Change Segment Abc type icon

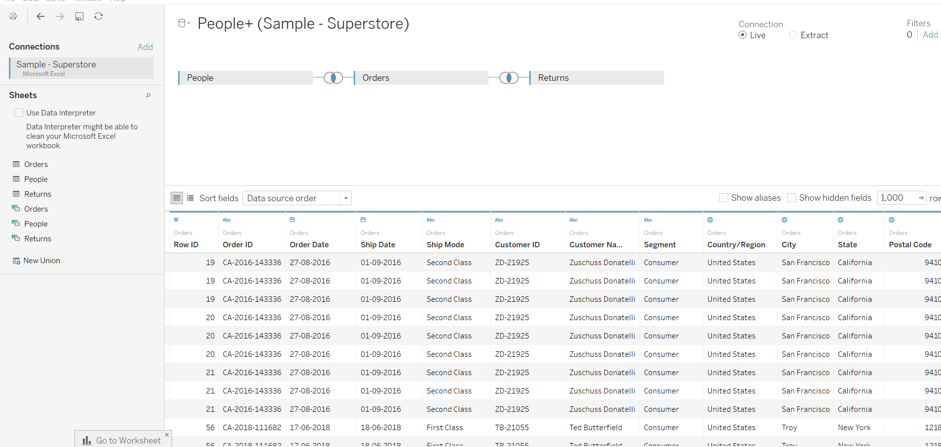(648, 220)
